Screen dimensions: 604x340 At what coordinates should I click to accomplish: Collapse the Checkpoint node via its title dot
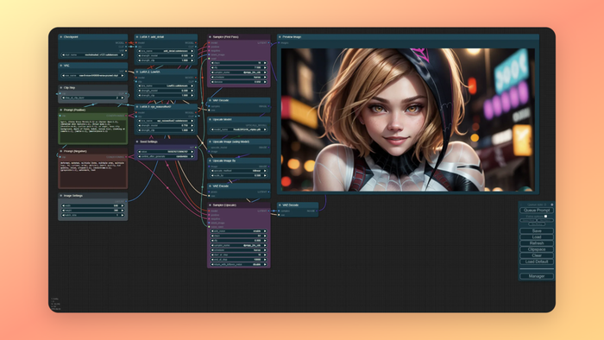[x=61, y=37]
